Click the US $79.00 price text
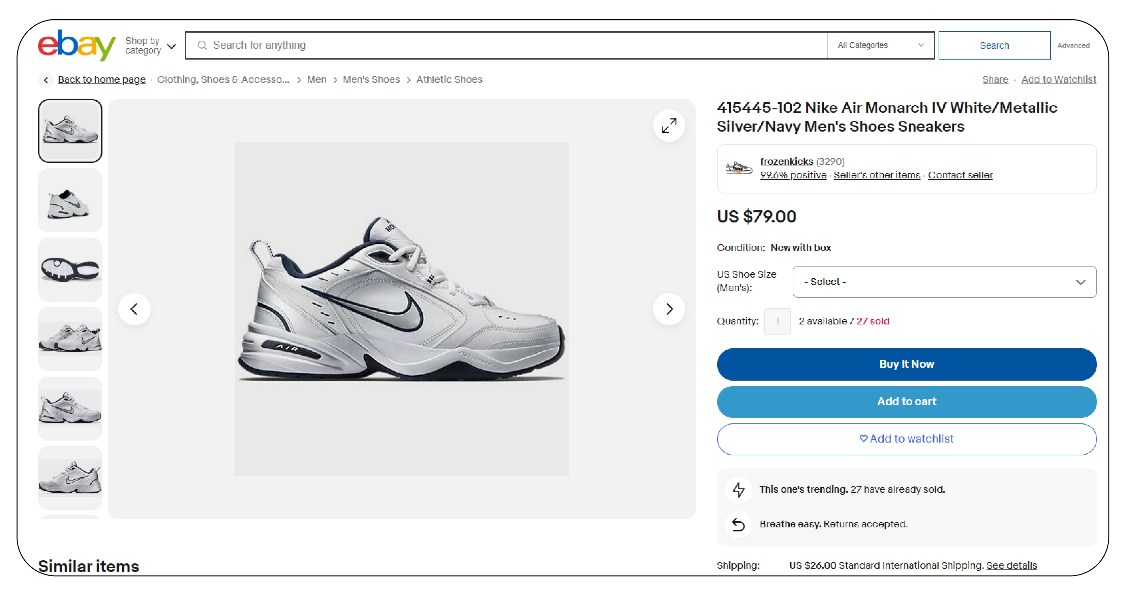 pos(756,216)
